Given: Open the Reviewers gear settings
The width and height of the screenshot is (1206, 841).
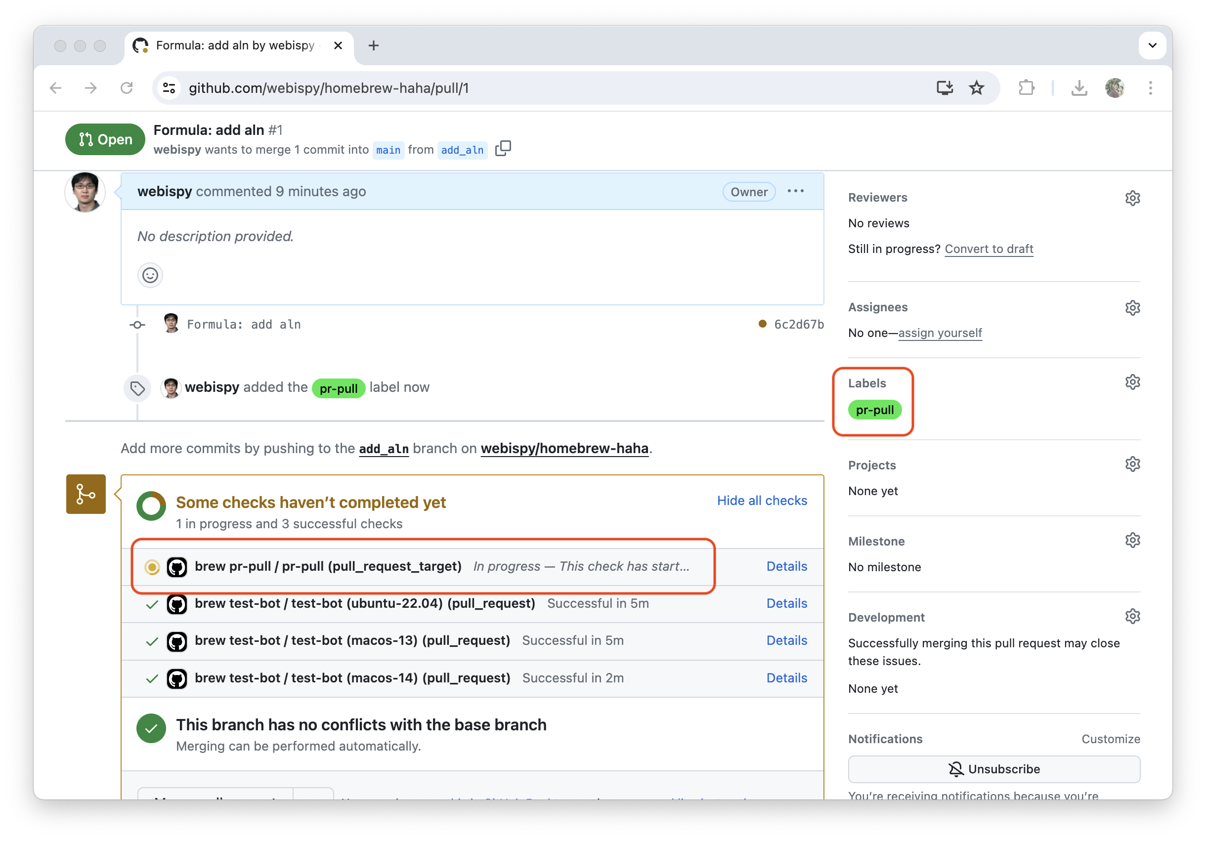Looking at the screenshot, I should pos(1132,198).
